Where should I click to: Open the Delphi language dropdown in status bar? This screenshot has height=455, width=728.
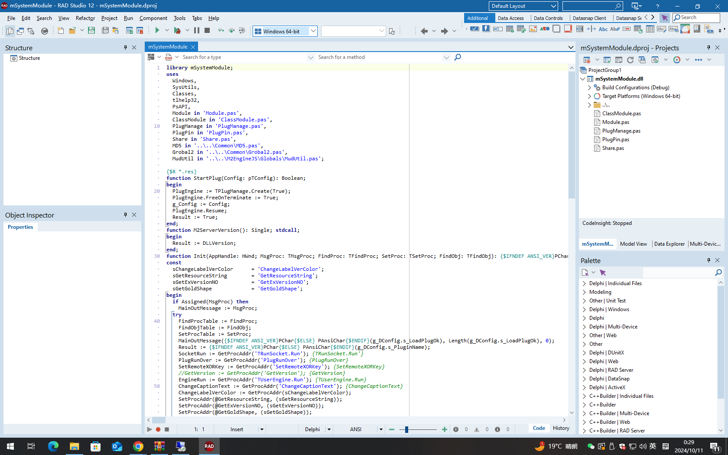[x=329, y=429]
